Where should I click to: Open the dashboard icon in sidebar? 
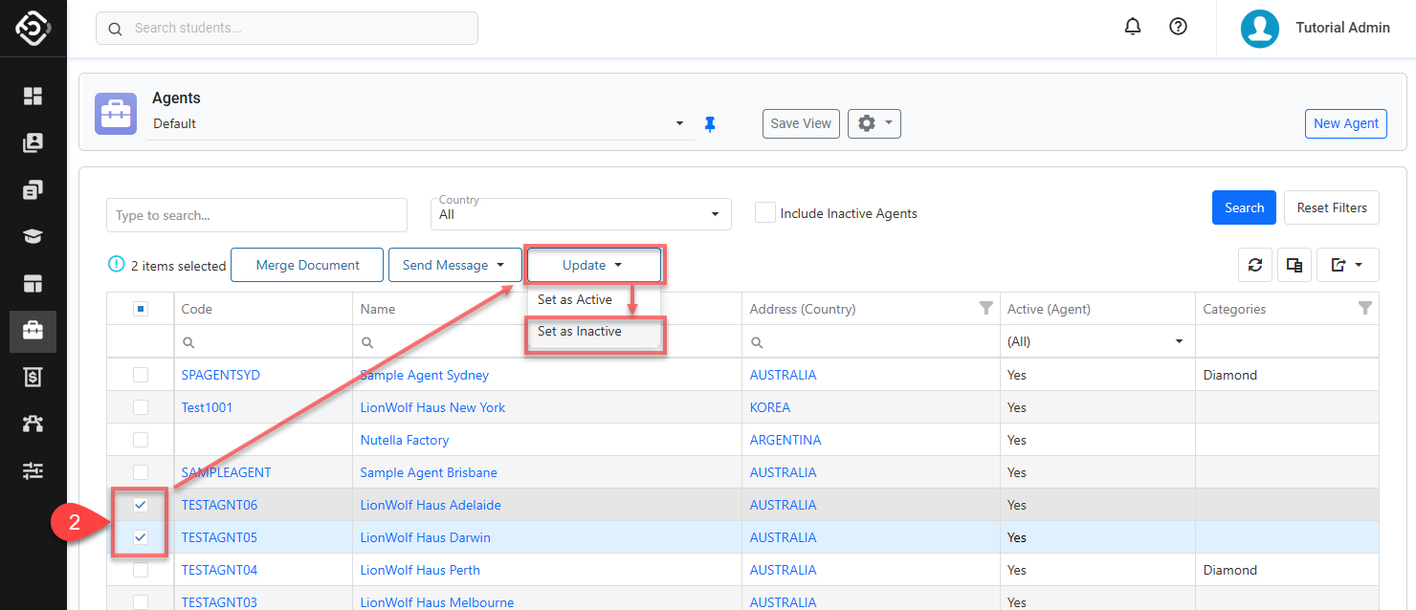[x=33, y=96]
